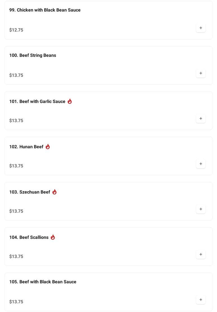
Task: Add Beef String Beans using plus button
Action: [201, 73]
